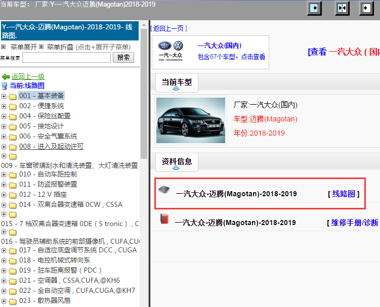Click the 返回上一级 link
Image resolution: width=380 pixels, height=307 pixels.
pyautogui.click(x=28, y=76)
